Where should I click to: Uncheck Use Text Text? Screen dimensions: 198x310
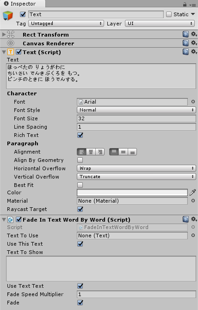(x=80, y=286)
